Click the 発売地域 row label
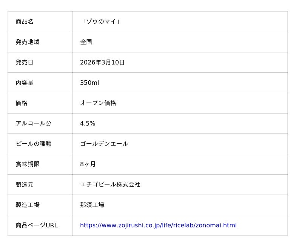Viewport: 302px width, 247px height. pos(28,42)
